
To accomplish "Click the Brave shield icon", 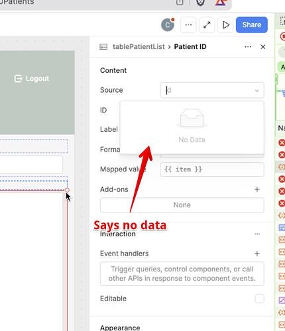I will [x=200, y=3].
